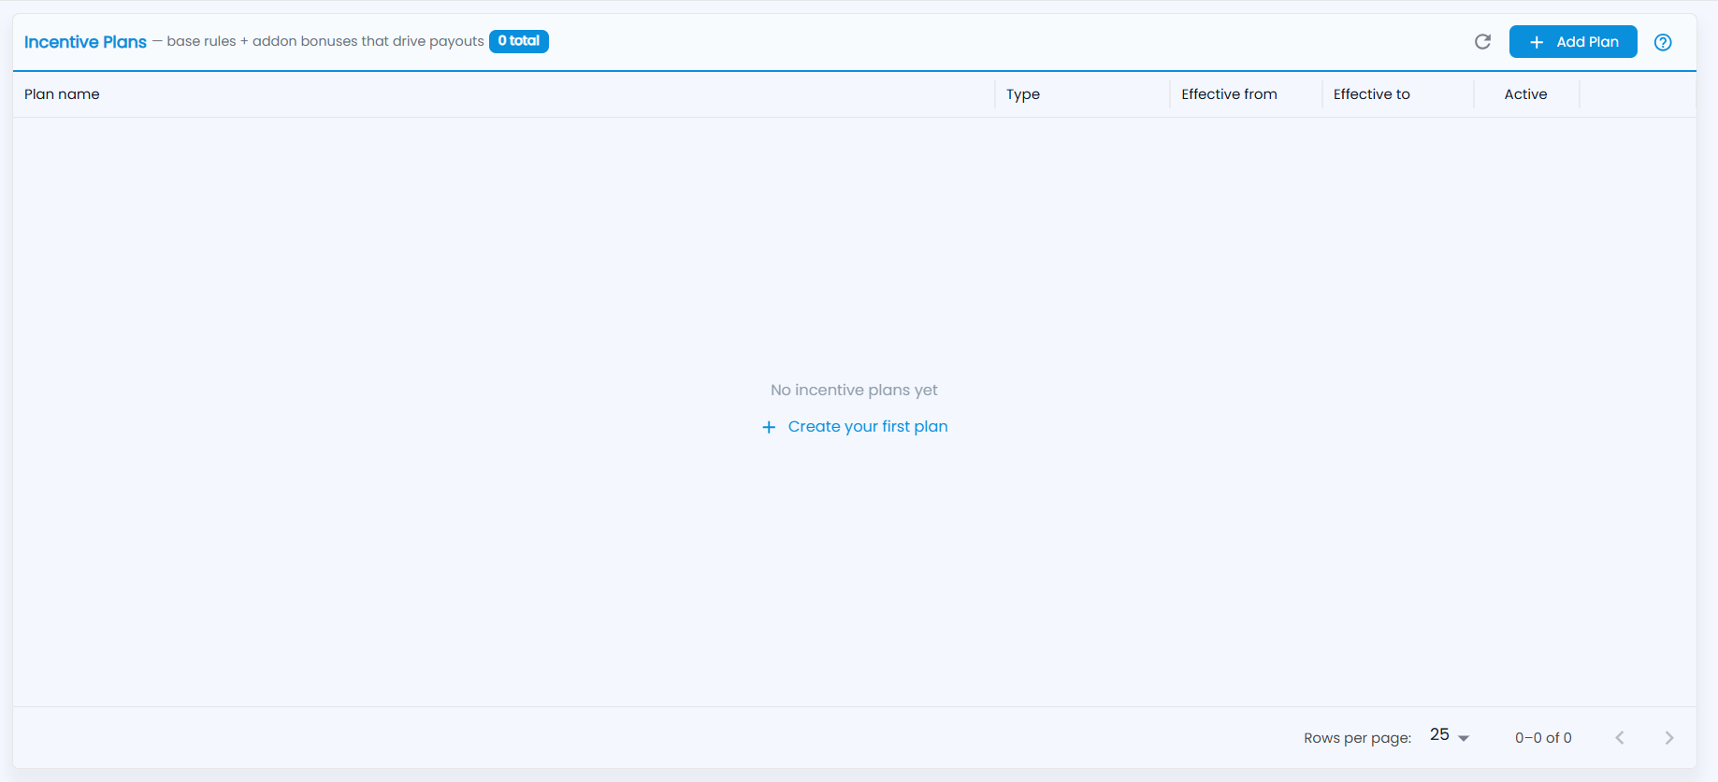Click the Active column header
Image resolution: width=1718 pixels, height=782 pixels.
[1525, 94]
